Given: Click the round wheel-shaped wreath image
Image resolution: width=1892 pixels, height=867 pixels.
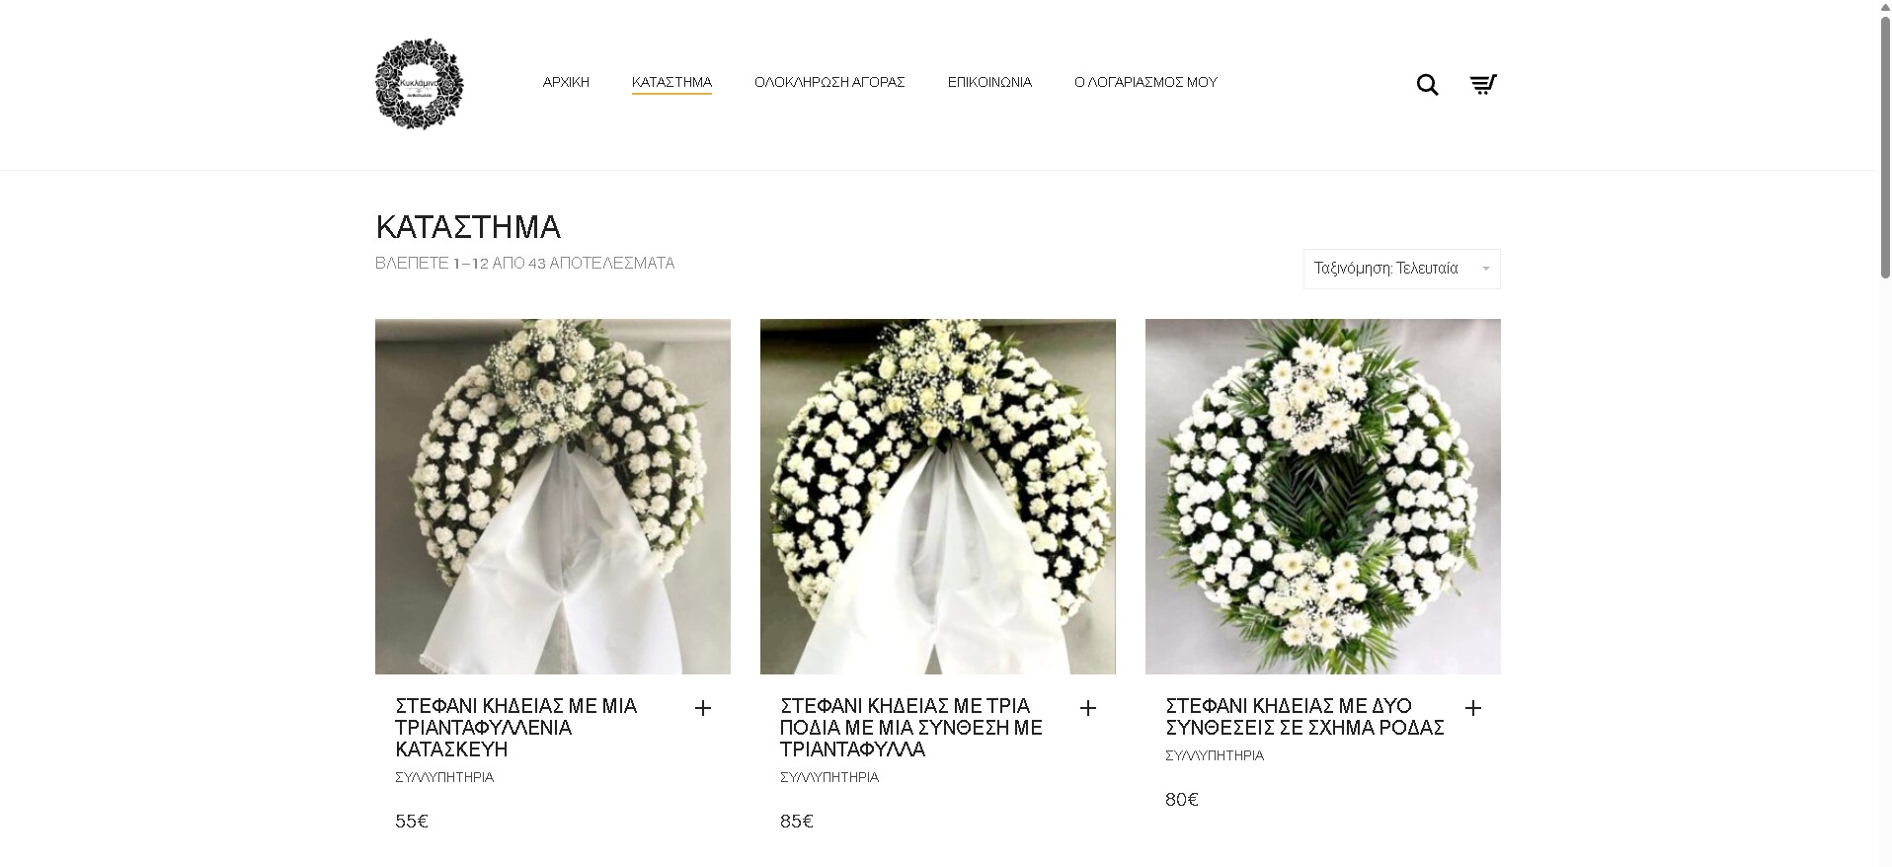Looking at the screenshot, I should tap(1323, 497).
